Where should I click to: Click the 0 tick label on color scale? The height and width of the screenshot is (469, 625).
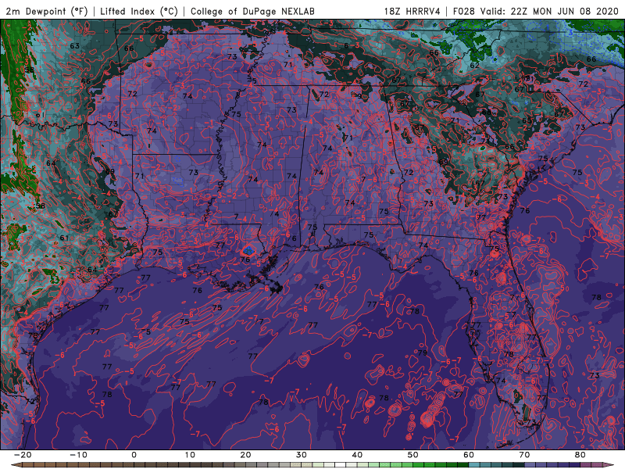pos(134,455)
